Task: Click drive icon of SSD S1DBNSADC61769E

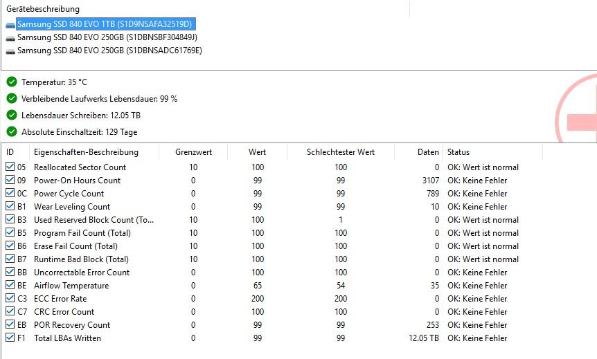Action: point(10,51)
